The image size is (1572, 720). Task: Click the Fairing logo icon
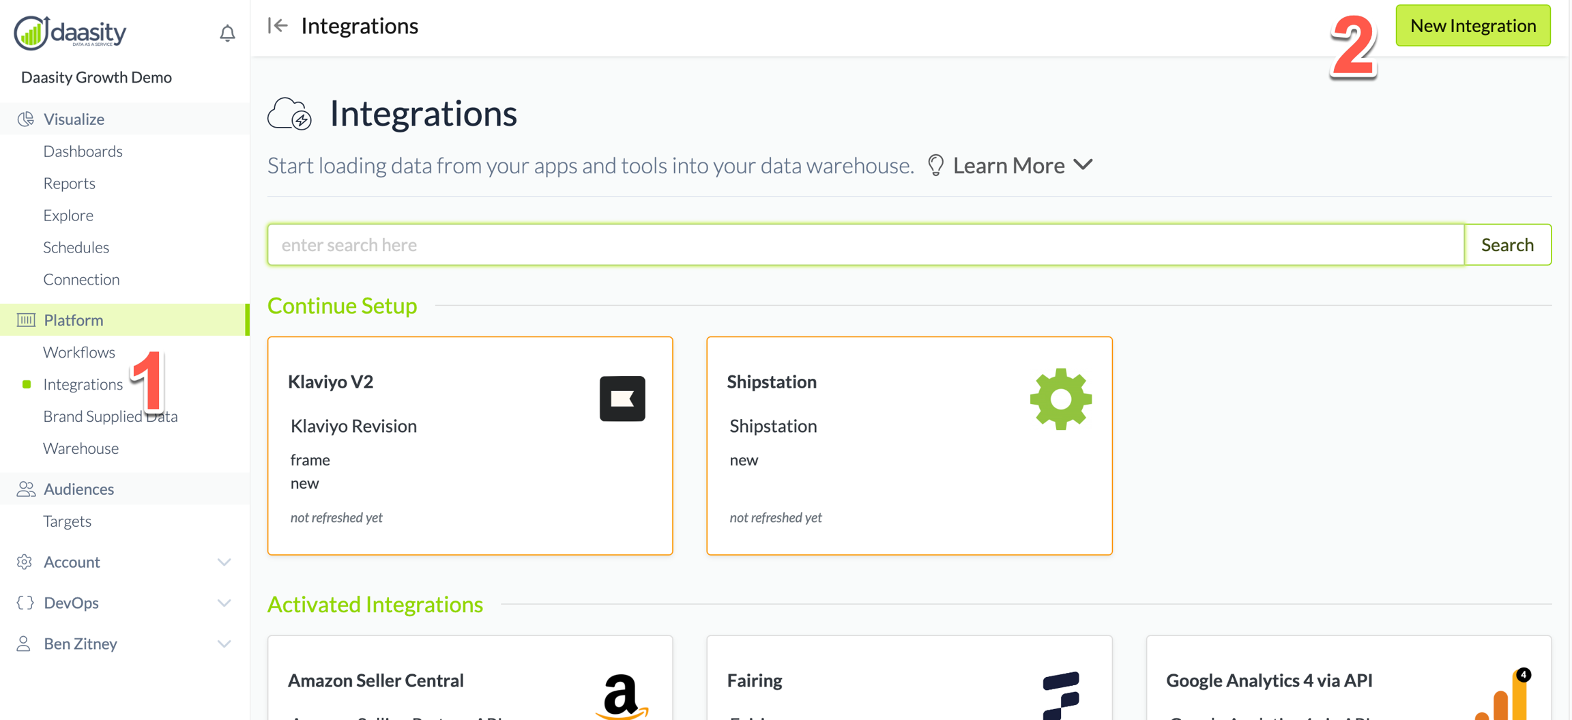point(1061,695)
